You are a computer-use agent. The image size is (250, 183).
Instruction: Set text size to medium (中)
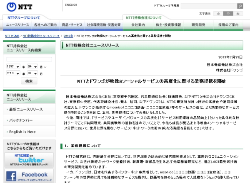point(228,14)
